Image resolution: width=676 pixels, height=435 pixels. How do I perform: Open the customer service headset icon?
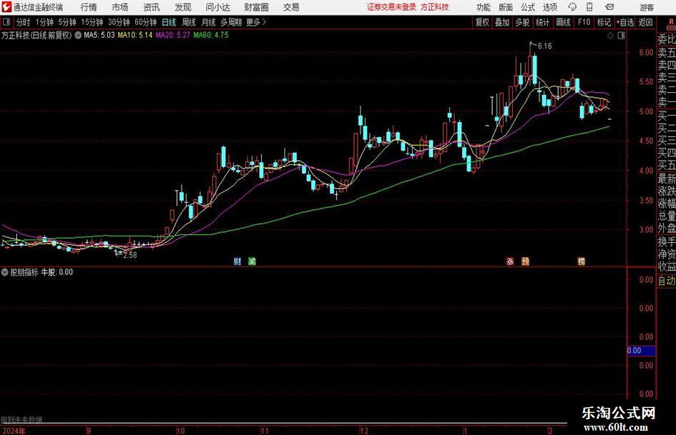(x=572, y=7)
